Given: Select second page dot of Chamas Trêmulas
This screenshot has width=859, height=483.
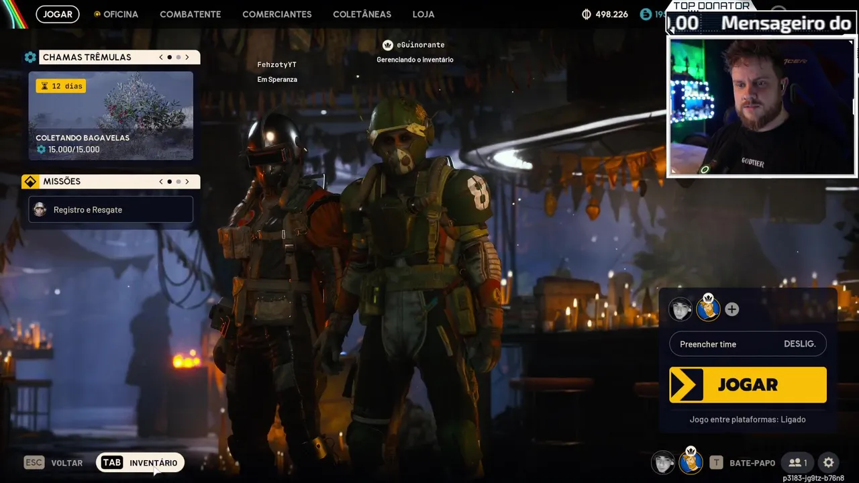Looking at the screenshot, I should pos(179,58).
